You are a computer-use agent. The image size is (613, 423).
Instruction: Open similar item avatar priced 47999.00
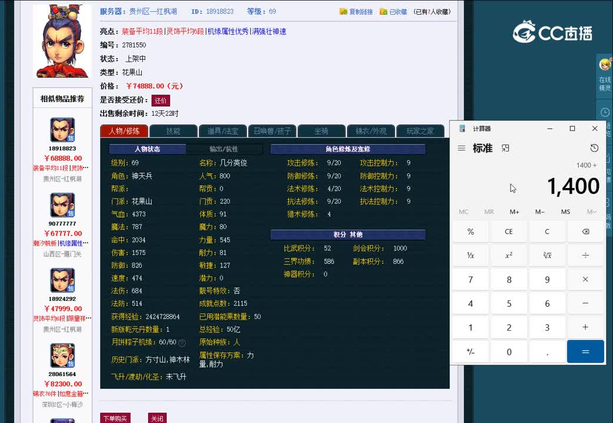coord(62,280)
